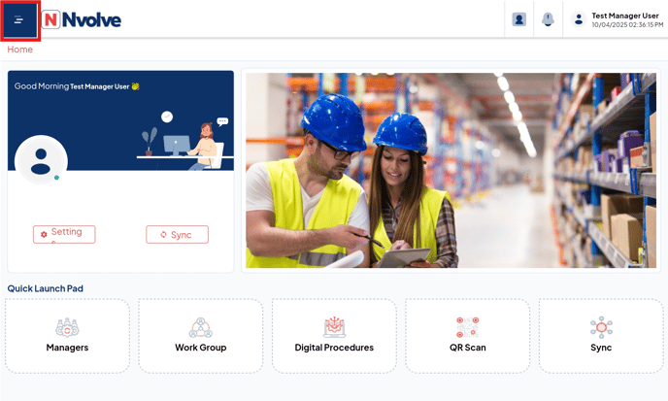The height and width of the screenshot is (401, 668).
Task: Click the Sync button on profile card
Action: tap(178, 234)
